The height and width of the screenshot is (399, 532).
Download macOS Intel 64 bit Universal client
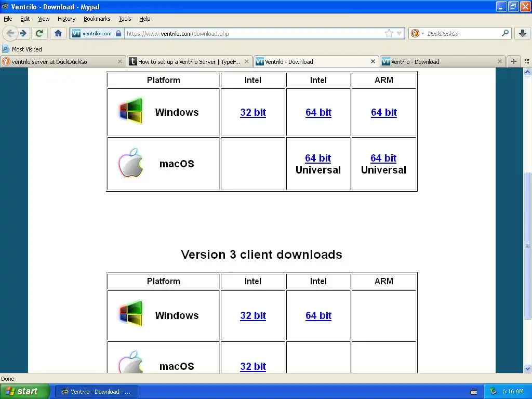[x=318, y=158]
